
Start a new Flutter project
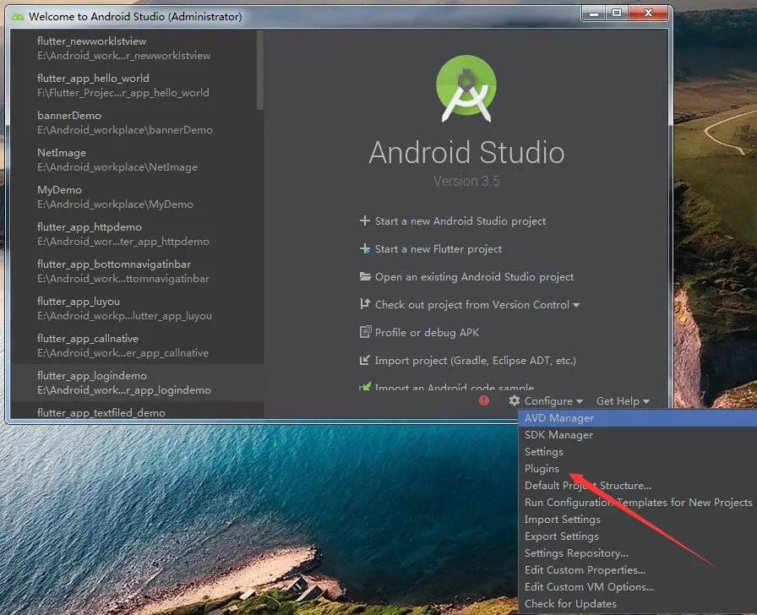coord(438,249)
